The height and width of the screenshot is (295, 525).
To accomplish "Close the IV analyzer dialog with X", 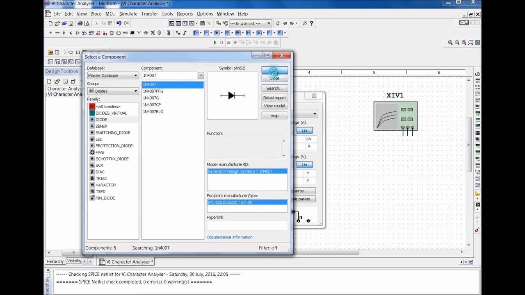I will click(x=314, y=96).
